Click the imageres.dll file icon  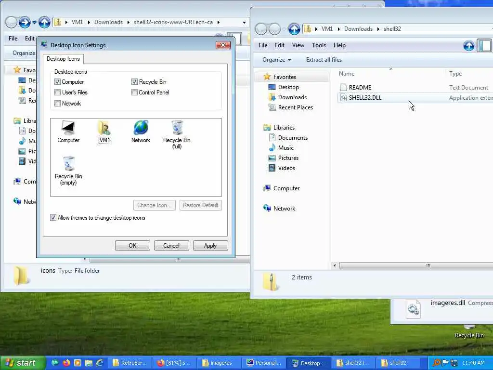413,309
